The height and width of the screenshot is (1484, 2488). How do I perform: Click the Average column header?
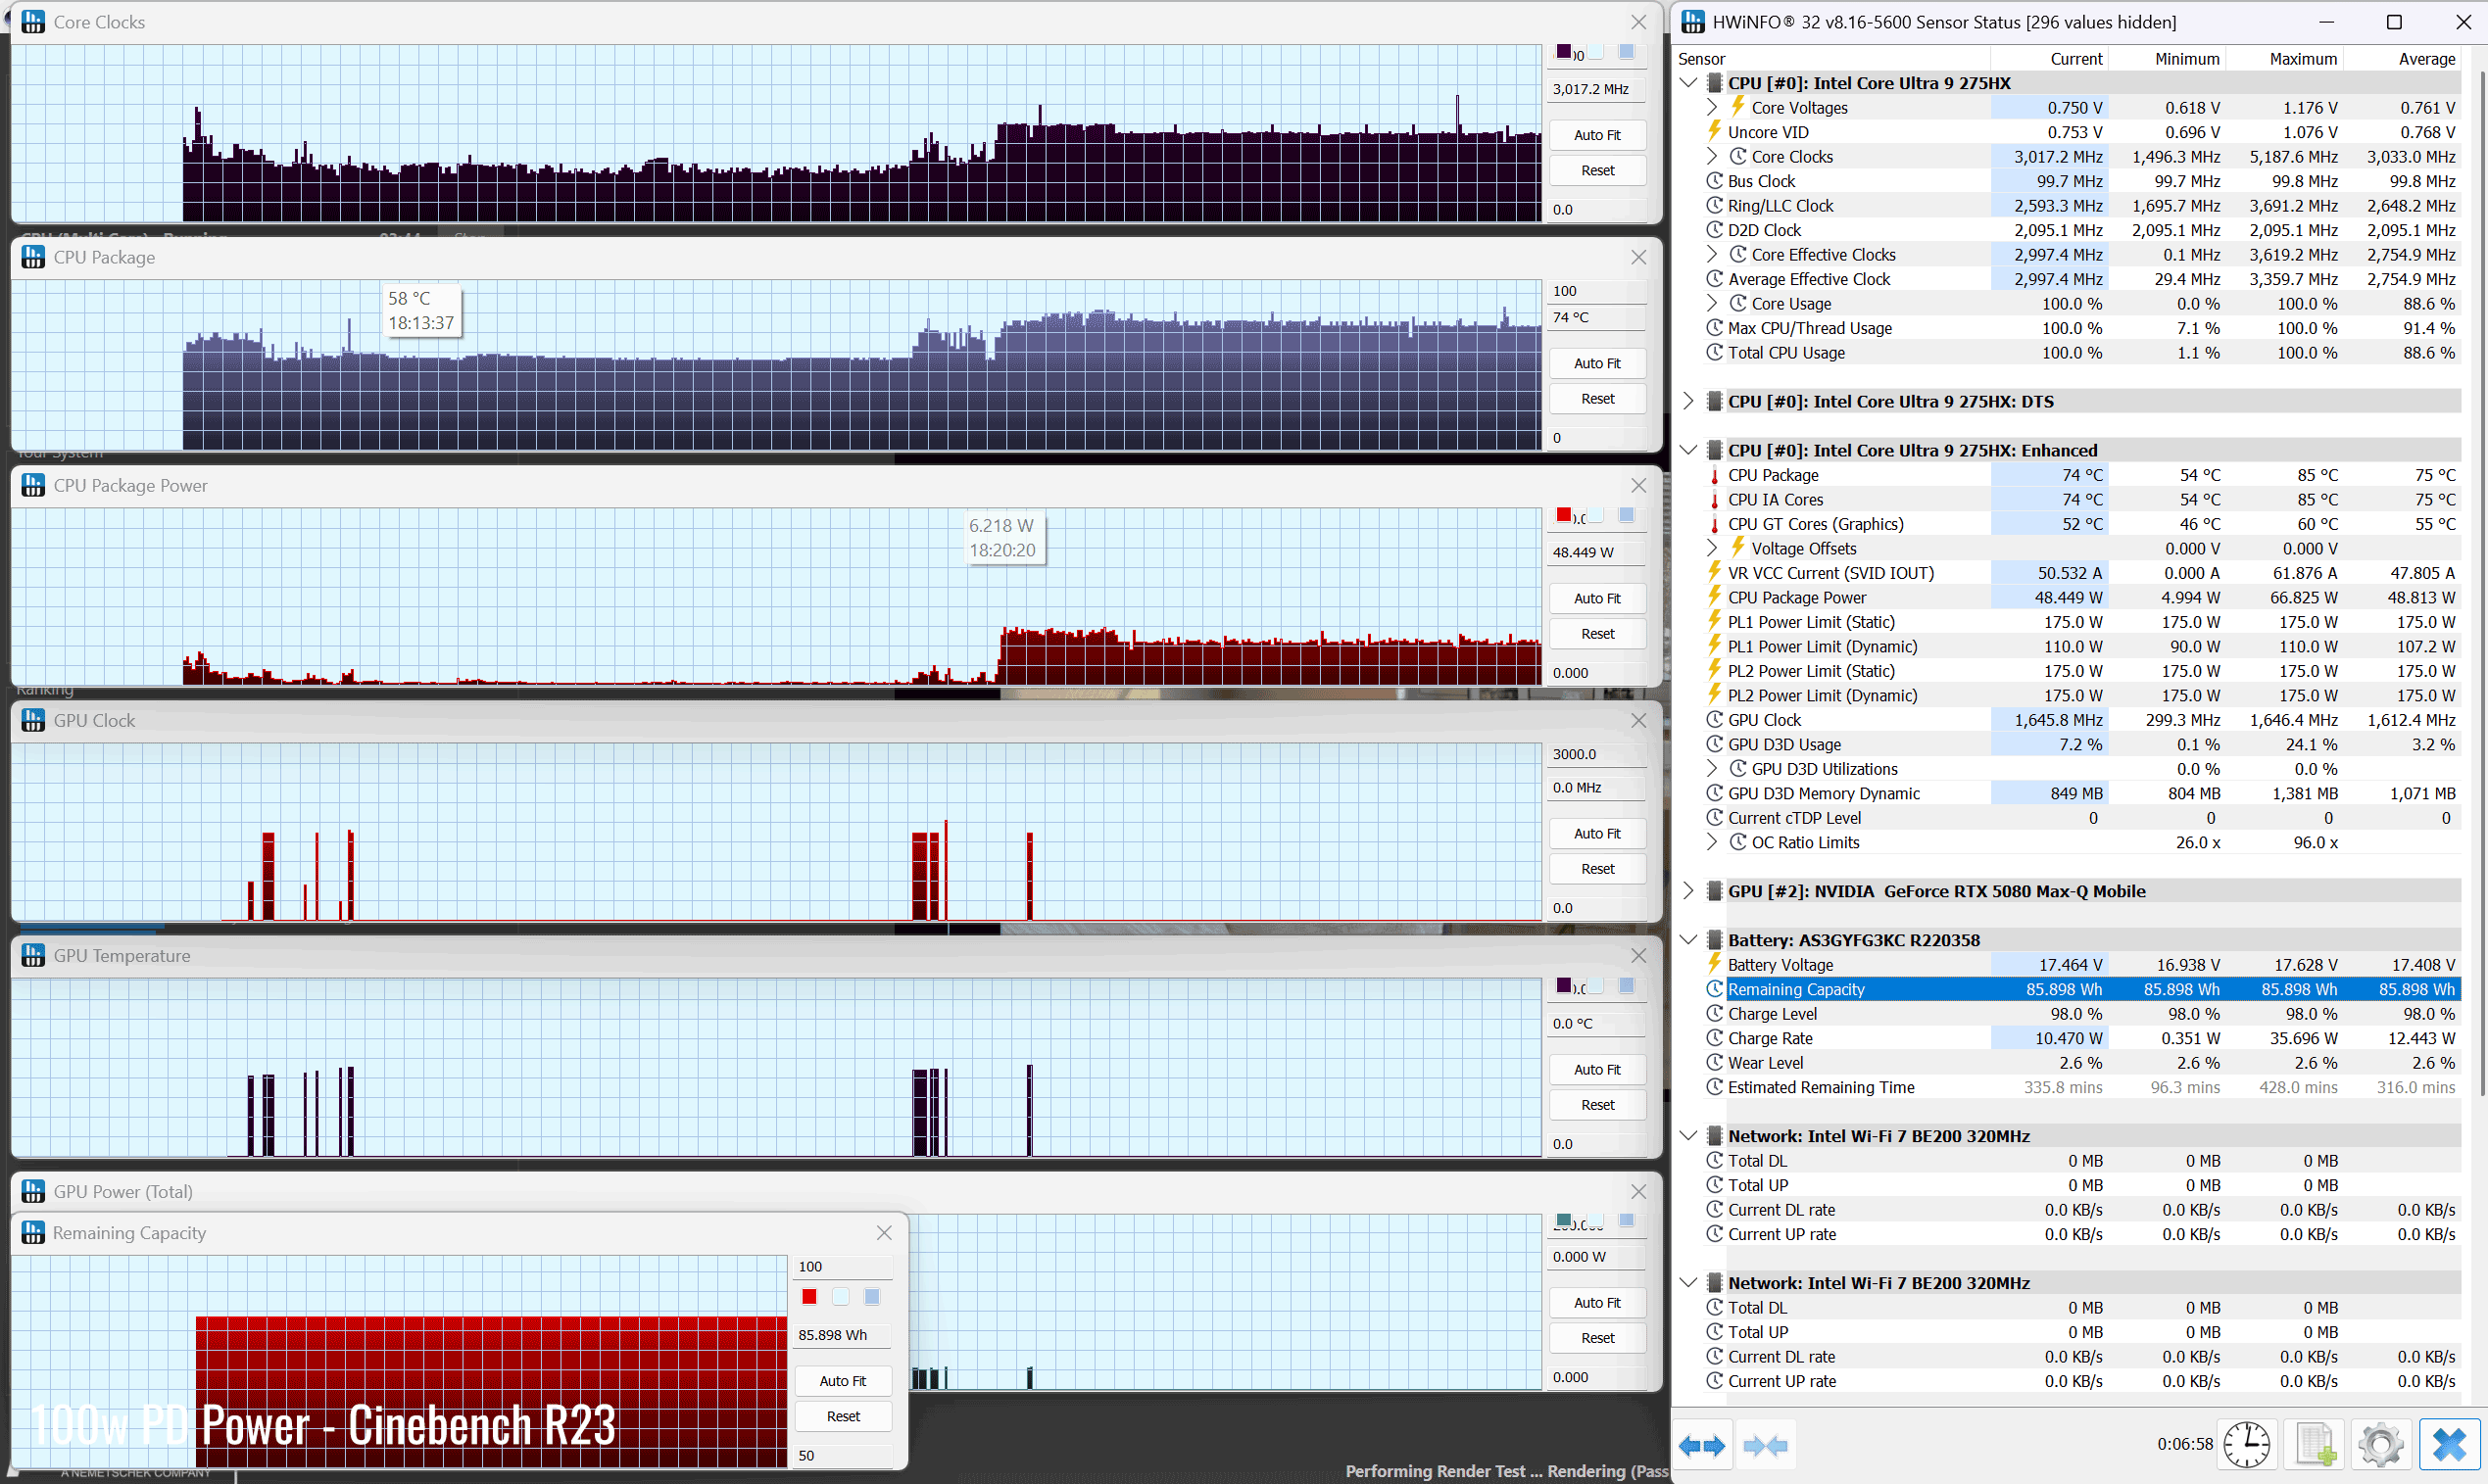[2403, 59]
